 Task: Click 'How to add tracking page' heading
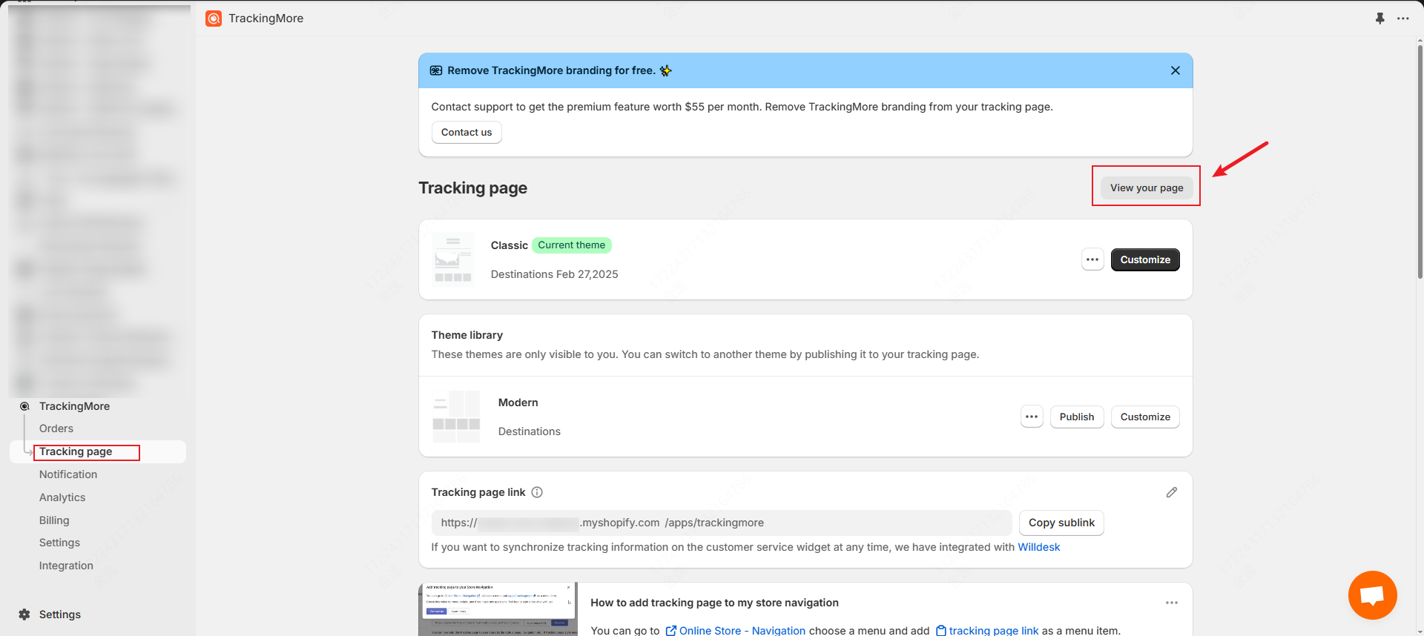(714, 603)
